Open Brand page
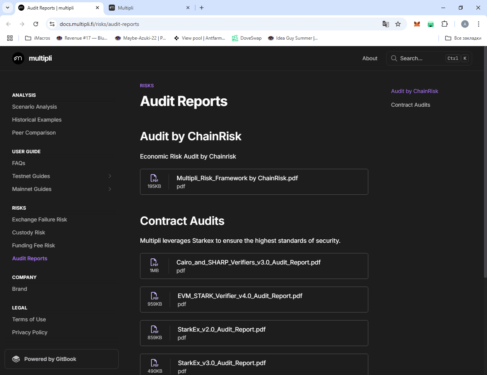The height and width of the screenshot is (375, 487). point(19,289)
